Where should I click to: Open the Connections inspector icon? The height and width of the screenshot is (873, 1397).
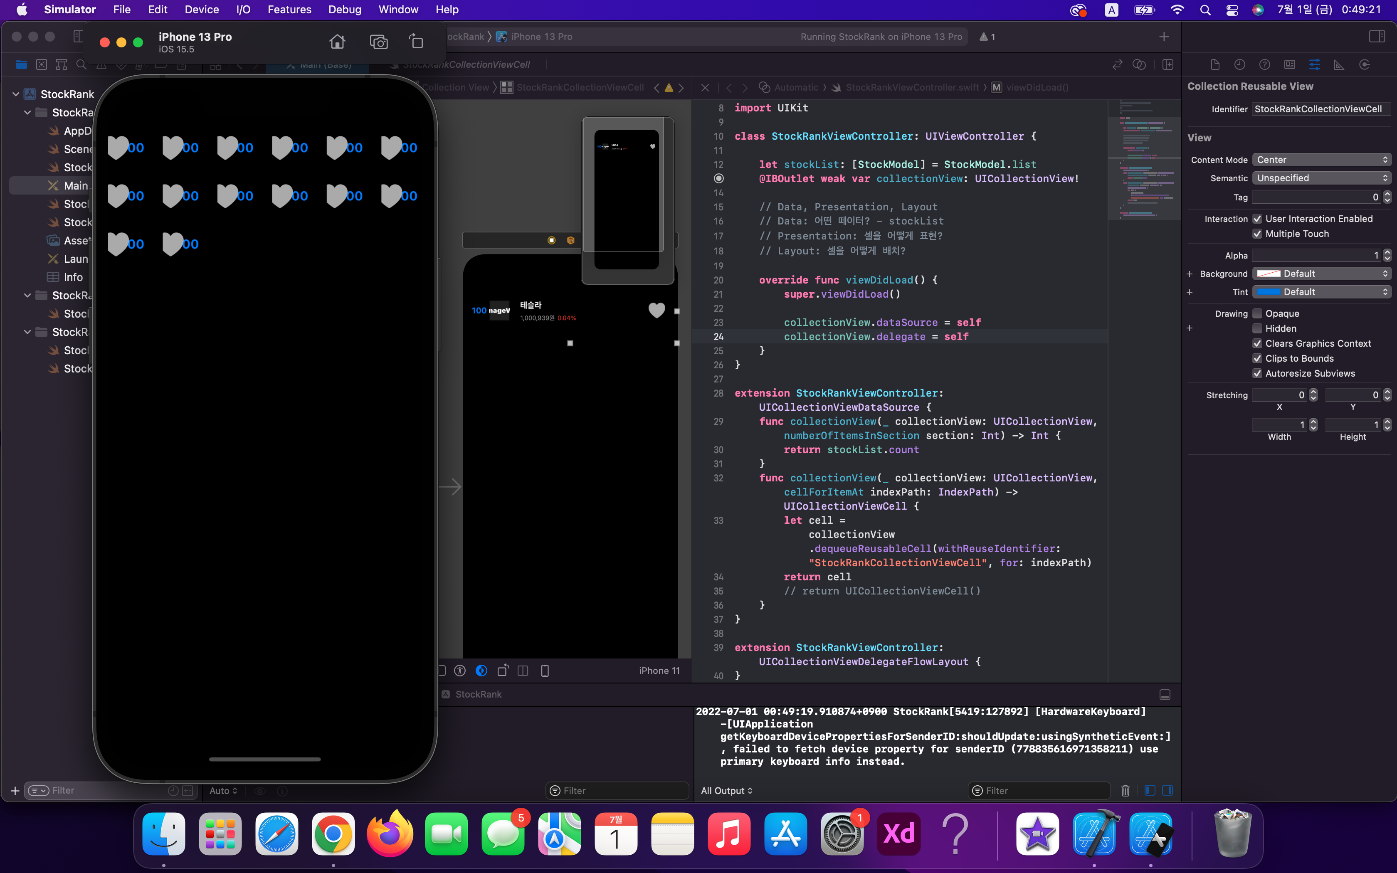pos(1364,65)
